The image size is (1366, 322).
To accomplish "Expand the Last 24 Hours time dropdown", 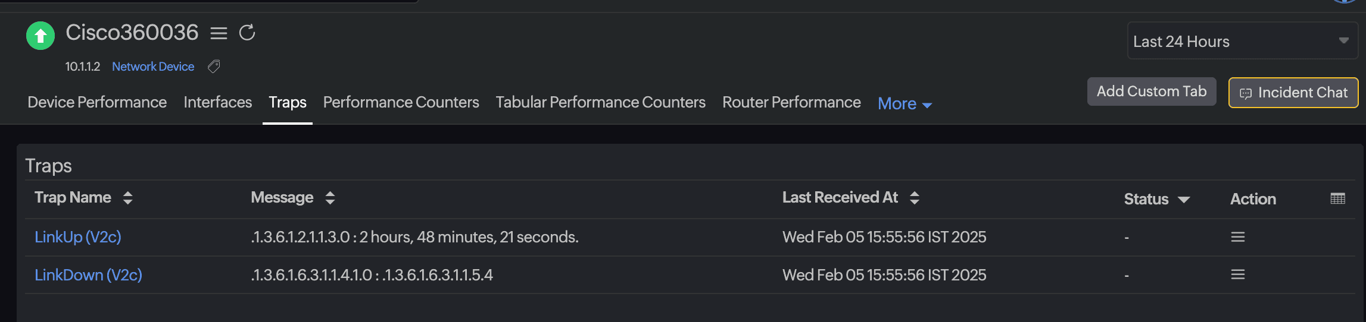I will point(1343,41).
